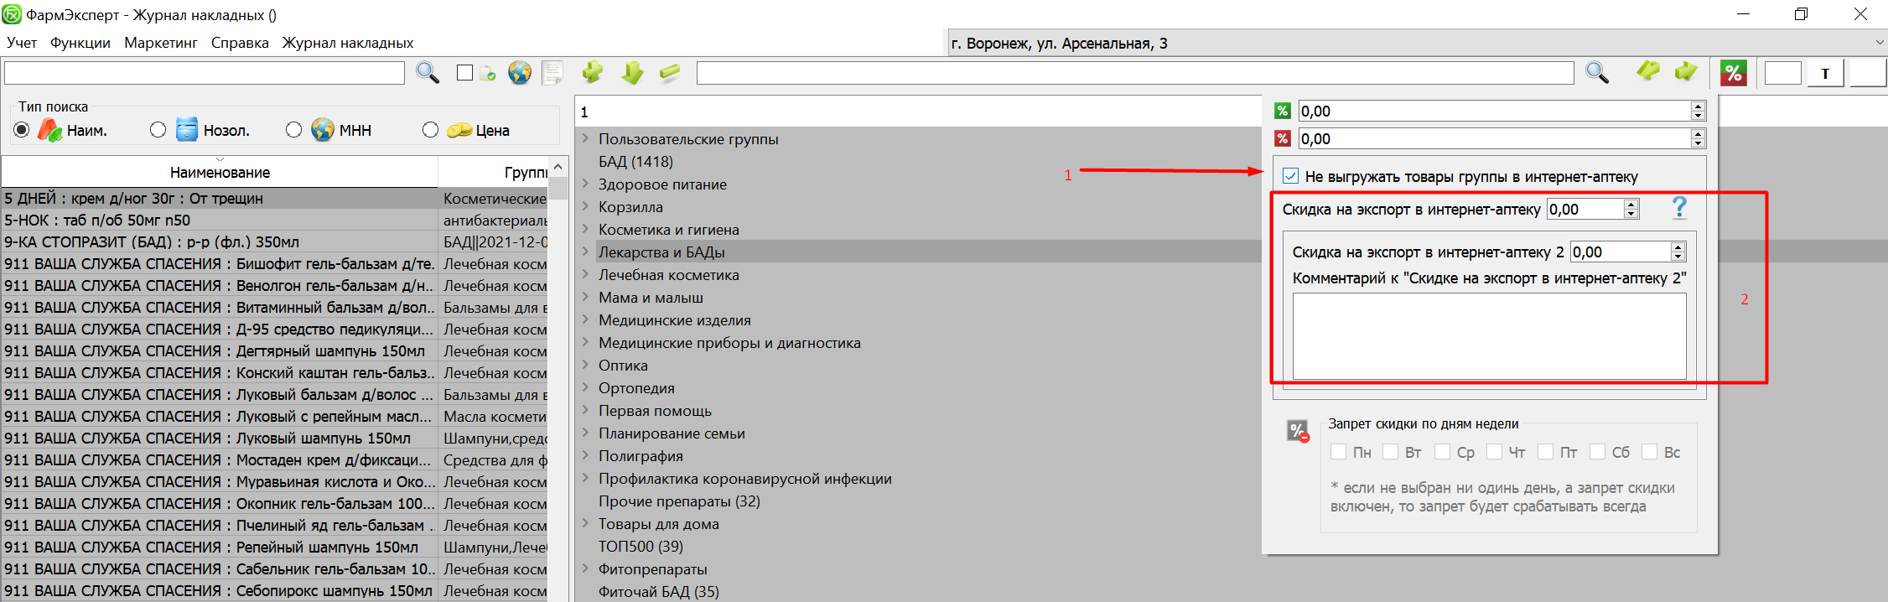Viewport: 1888px width, 602px height.
Task: Open the 'Маркетинг' menu
Action: 160,43
